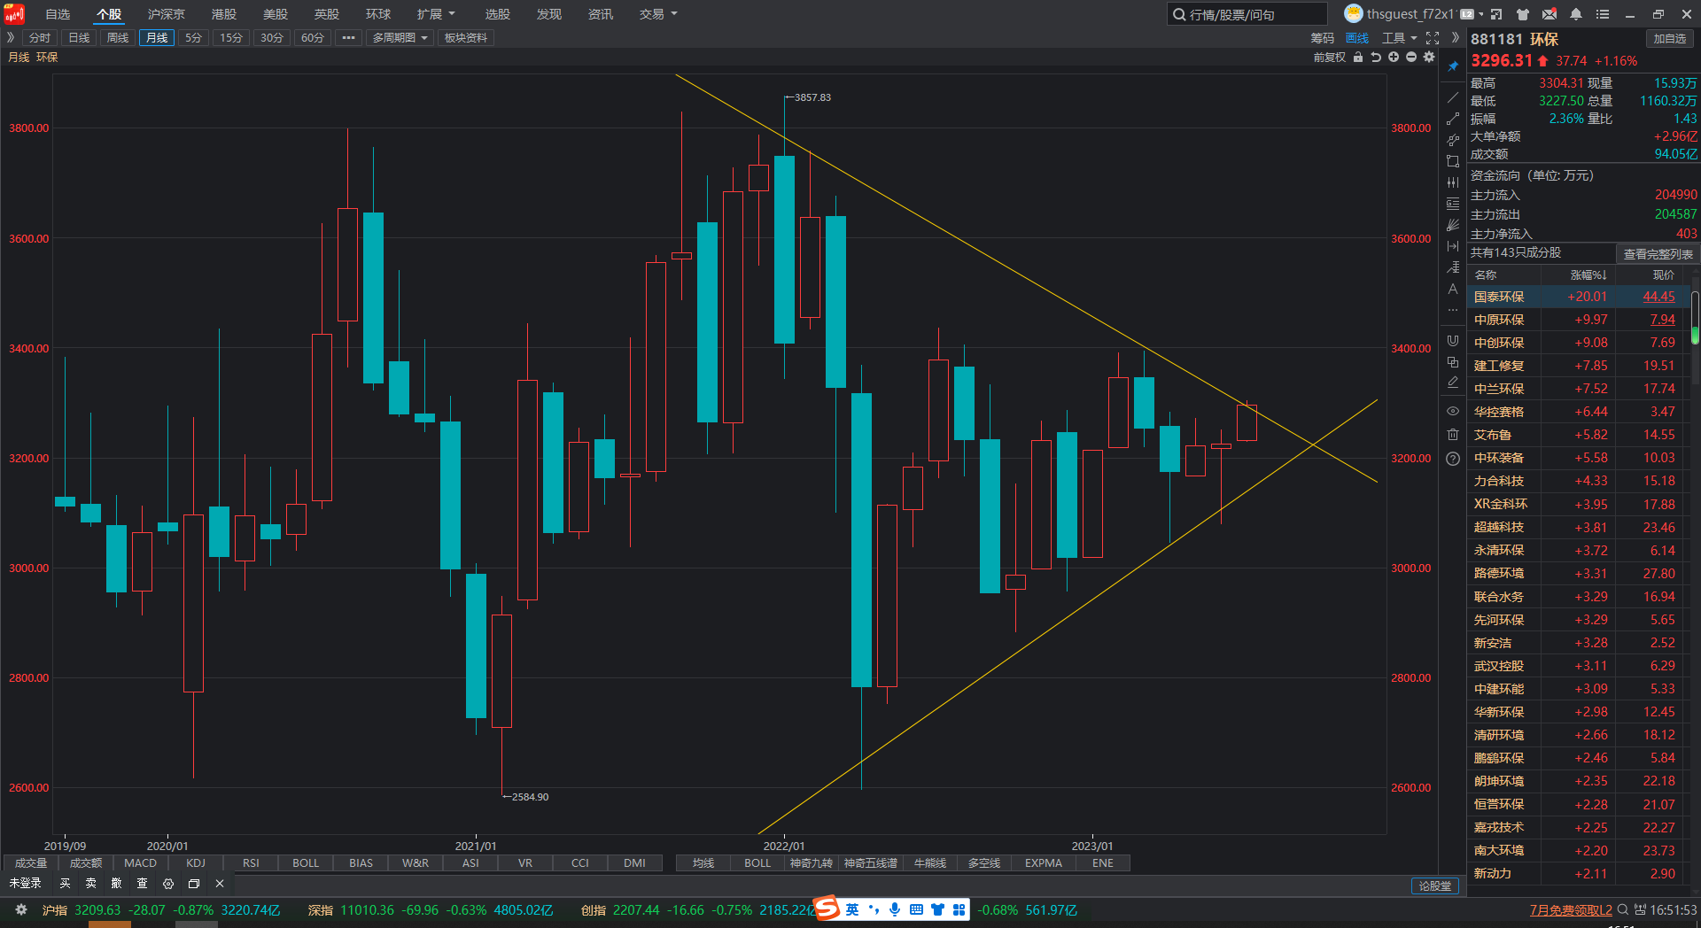Click the 买 buy button
This screenshot has height=928, width=1701.
(x=65, y=884)
